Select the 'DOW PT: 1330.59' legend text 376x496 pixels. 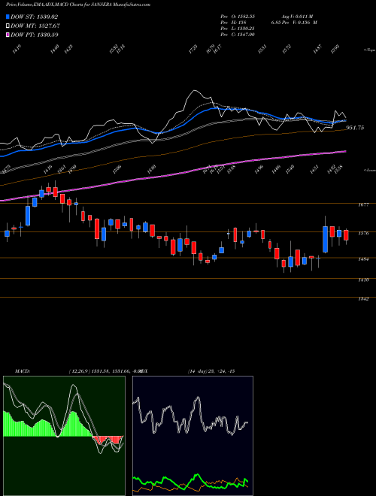35,35
